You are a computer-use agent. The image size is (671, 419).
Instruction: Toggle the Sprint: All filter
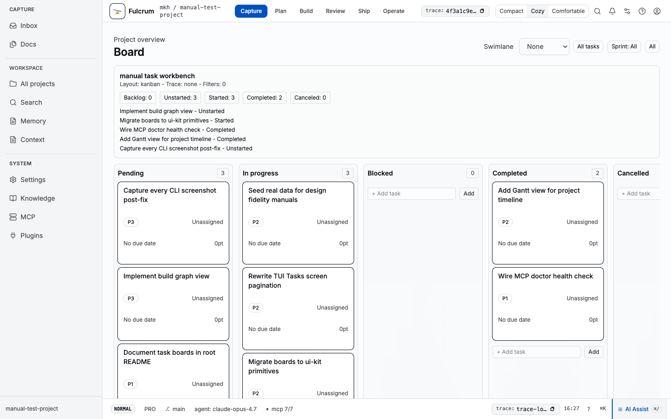click(624, 47)
